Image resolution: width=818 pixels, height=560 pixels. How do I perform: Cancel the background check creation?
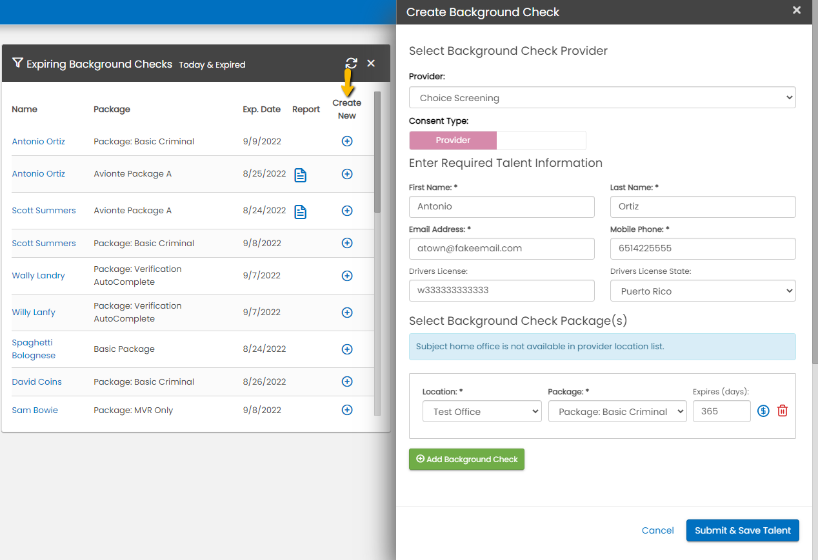pos(657,530)
